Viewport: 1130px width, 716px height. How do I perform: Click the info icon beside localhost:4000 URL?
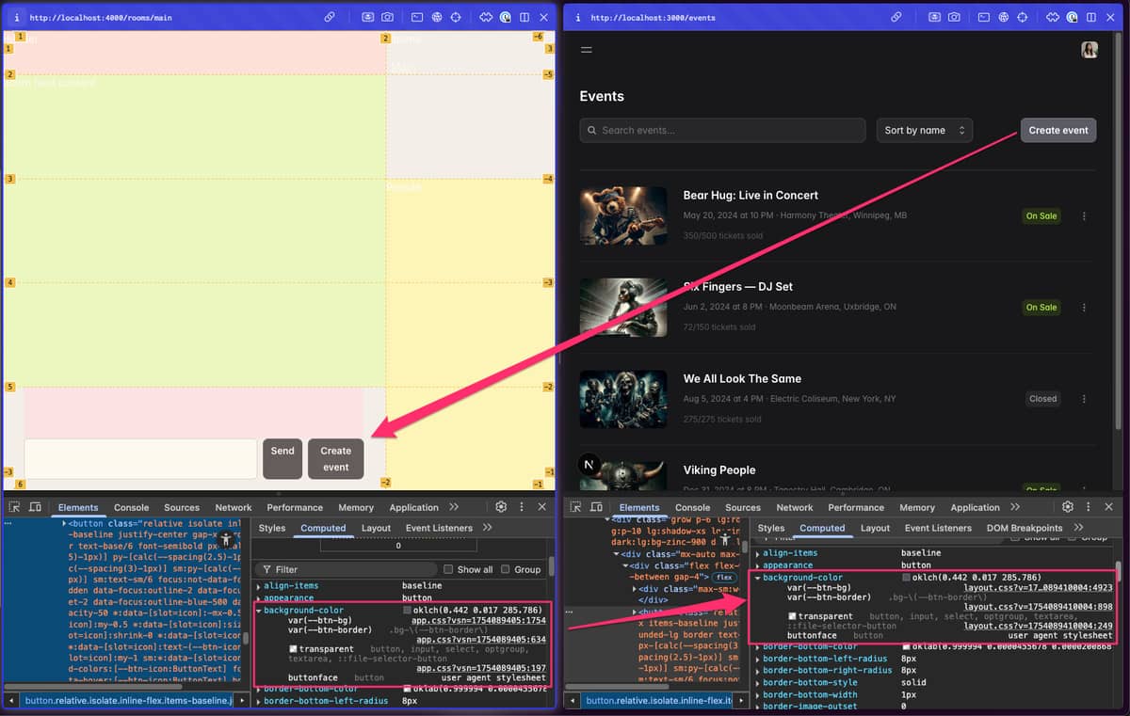pyautogui.click(x=17, y=17)
